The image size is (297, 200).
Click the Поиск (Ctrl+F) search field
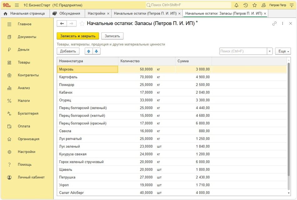tap(243, 51)
